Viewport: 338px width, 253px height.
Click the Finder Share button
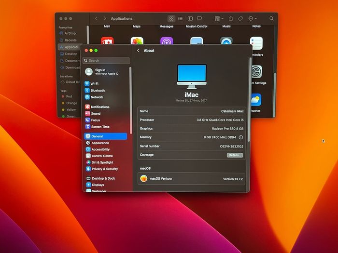click(231, 18)
